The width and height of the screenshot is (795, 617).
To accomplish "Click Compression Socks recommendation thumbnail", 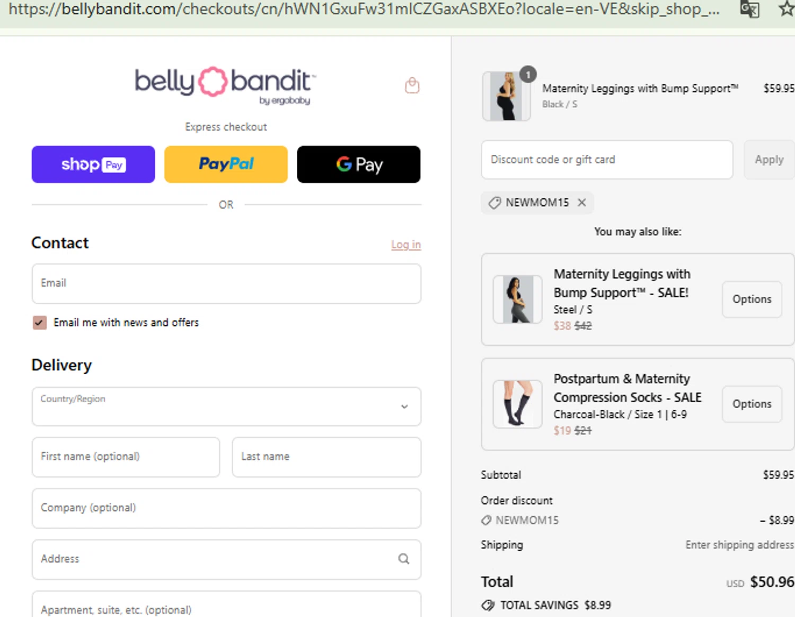I will point(517,404).
